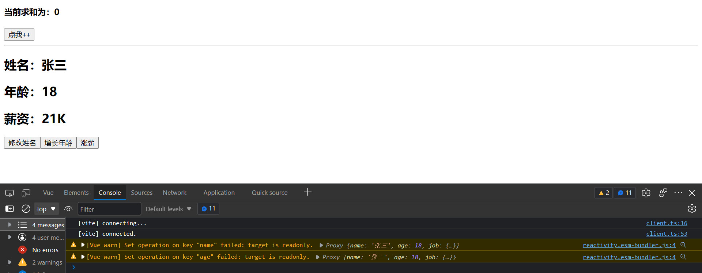Clear the console with the circle-slash icon

point(26,209)
